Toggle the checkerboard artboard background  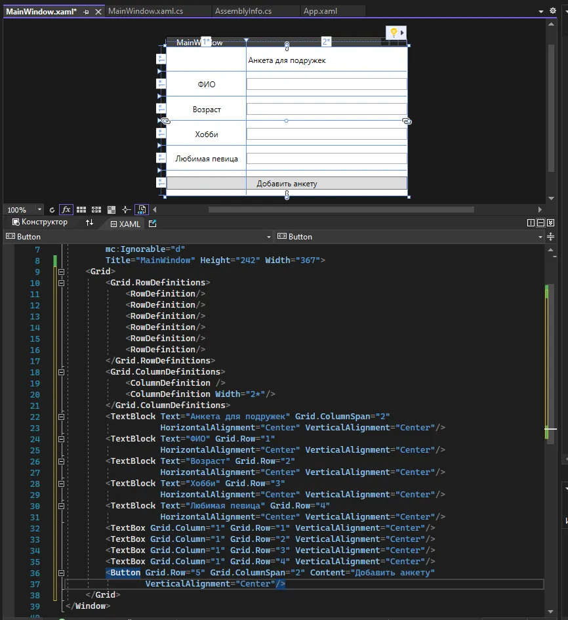pyautogui.click(x=112, y=210)
